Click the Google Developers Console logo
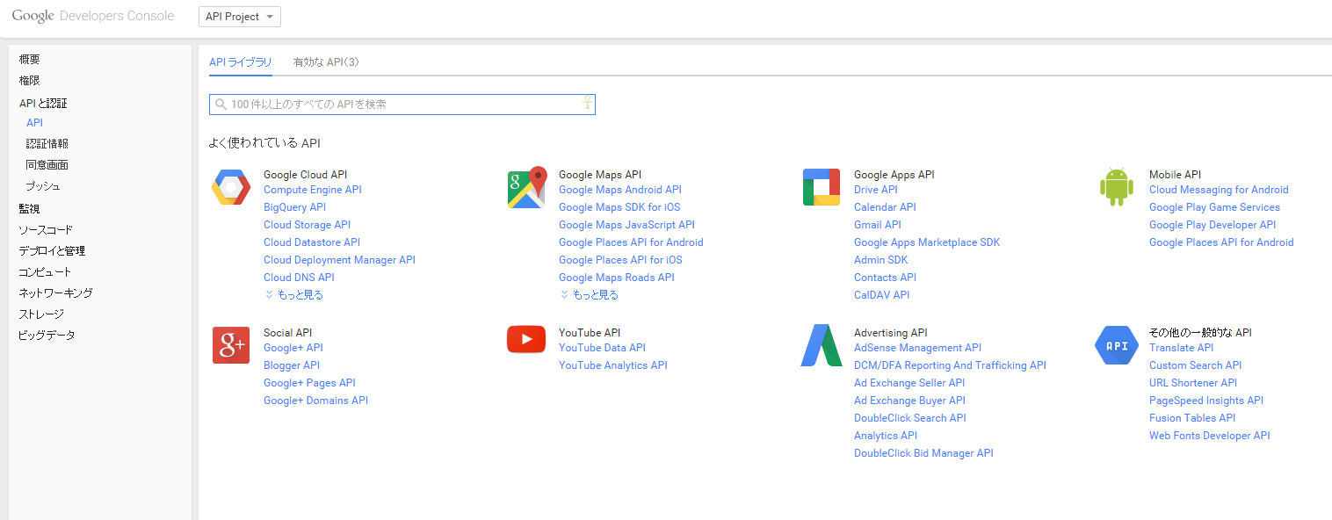 click(x=92, y=16)
